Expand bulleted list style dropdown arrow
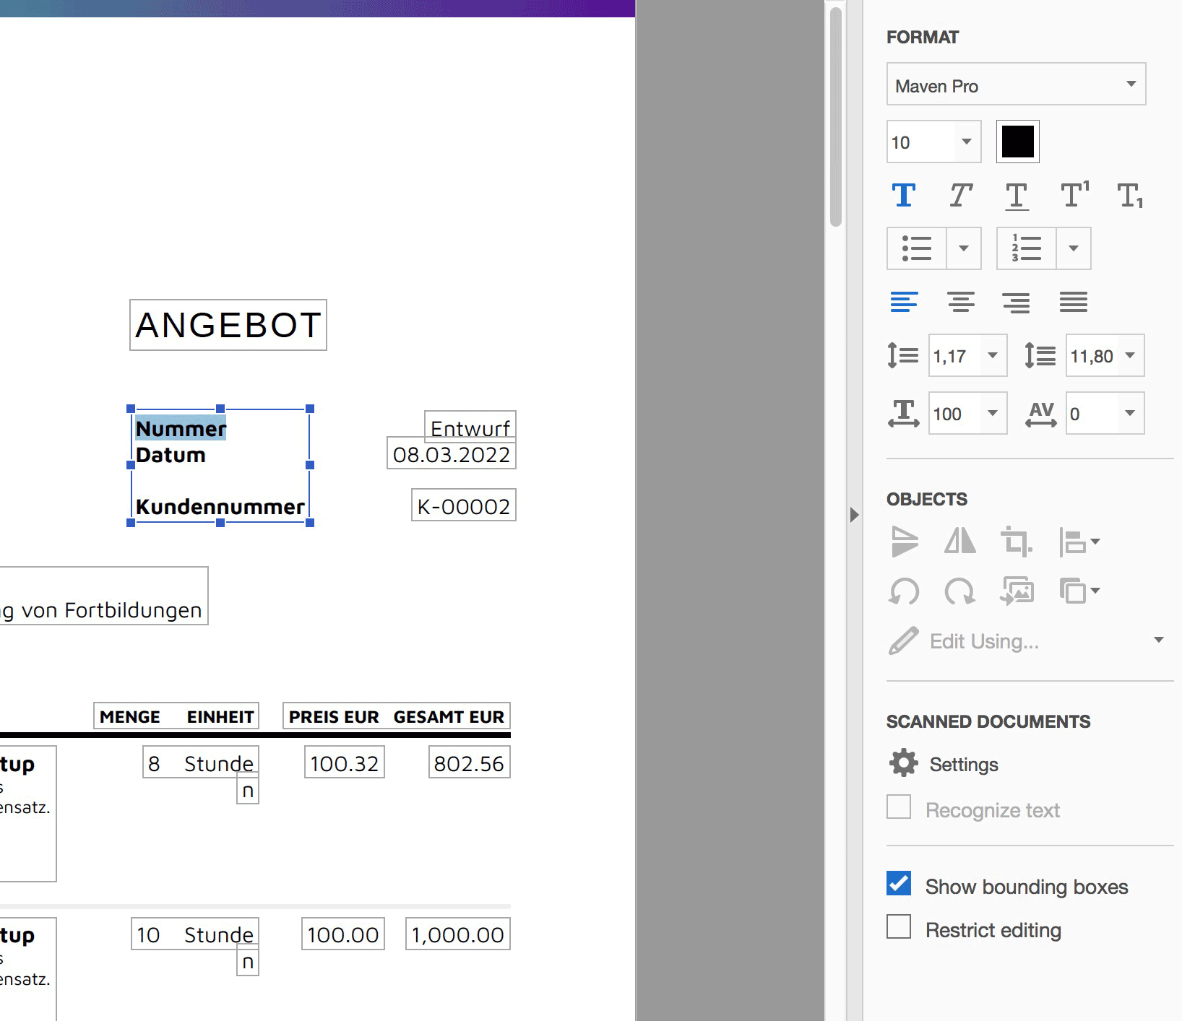This screenshot has width=1182, height=1021. tap(964, 248)
